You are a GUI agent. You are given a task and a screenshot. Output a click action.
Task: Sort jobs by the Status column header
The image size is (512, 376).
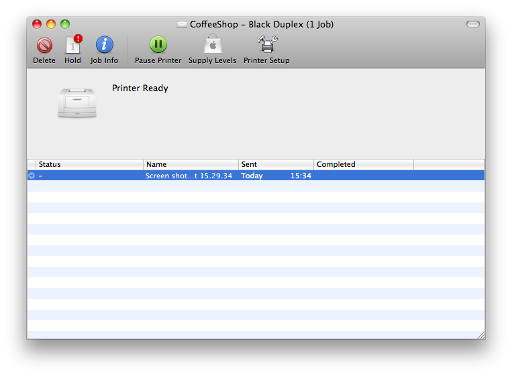pos(90,164)
